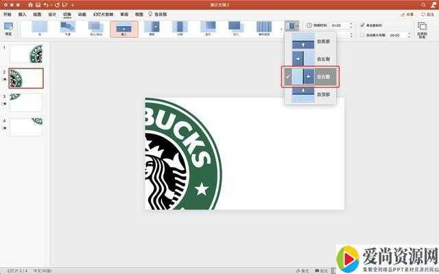Click the 预览 preview transition icon
Image resolution: width=439 pixels, height=274 pixels.
click(8, 28)
